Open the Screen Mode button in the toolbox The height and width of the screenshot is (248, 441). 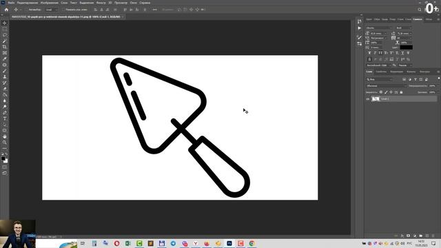5,173
